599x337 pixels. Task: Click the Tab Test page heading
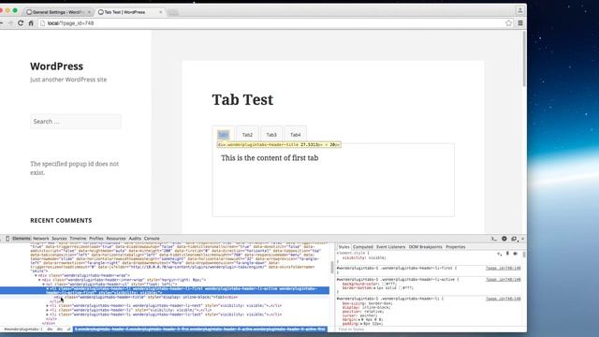242,100
